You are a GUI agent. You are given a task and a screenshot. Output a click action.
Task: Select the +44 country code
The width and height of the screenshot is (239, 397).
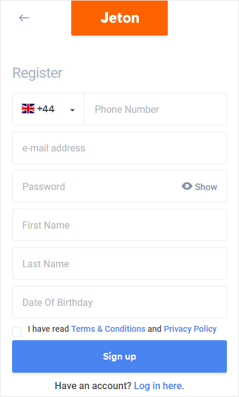point(46,109)
